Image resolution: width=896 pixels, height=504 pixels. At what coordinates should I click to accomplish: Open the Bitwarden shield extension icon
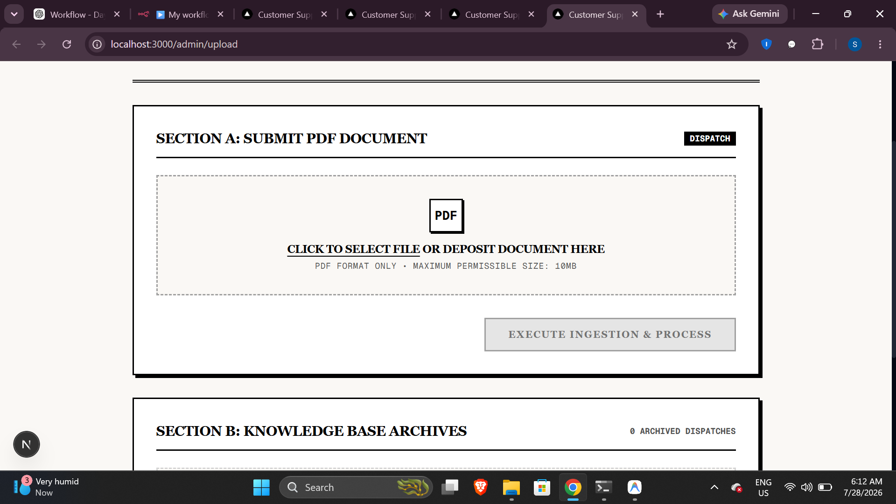point(766,44)
